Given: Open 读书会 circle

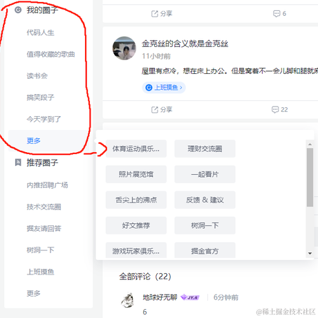Looking at the screenshot, I should coord(37,76).
